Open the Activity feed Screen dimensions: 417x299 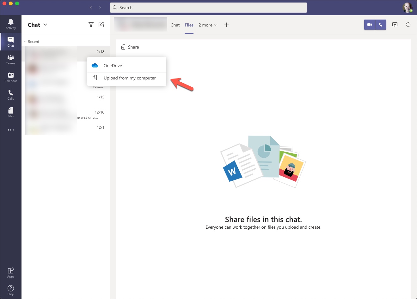(x=11, y=24)
